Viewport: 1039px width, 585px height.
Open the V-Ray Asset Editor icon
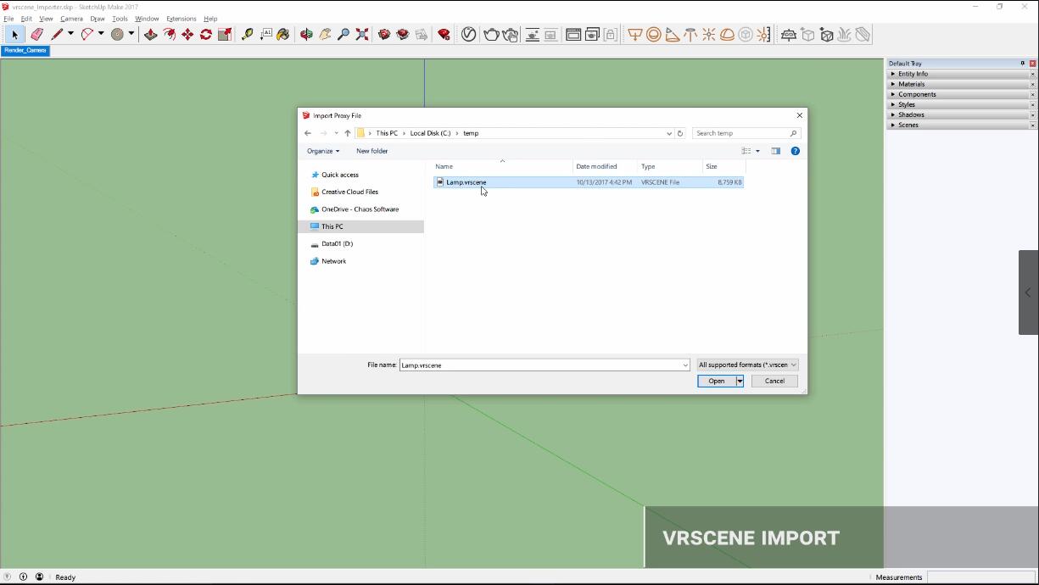[468, 35]
